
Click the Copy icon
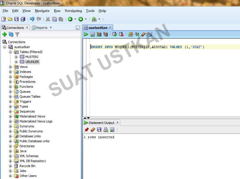click(x=54, y=19)
